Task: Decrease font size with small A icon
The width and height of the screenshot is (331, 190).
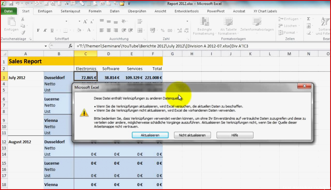Action: (92, 22)
